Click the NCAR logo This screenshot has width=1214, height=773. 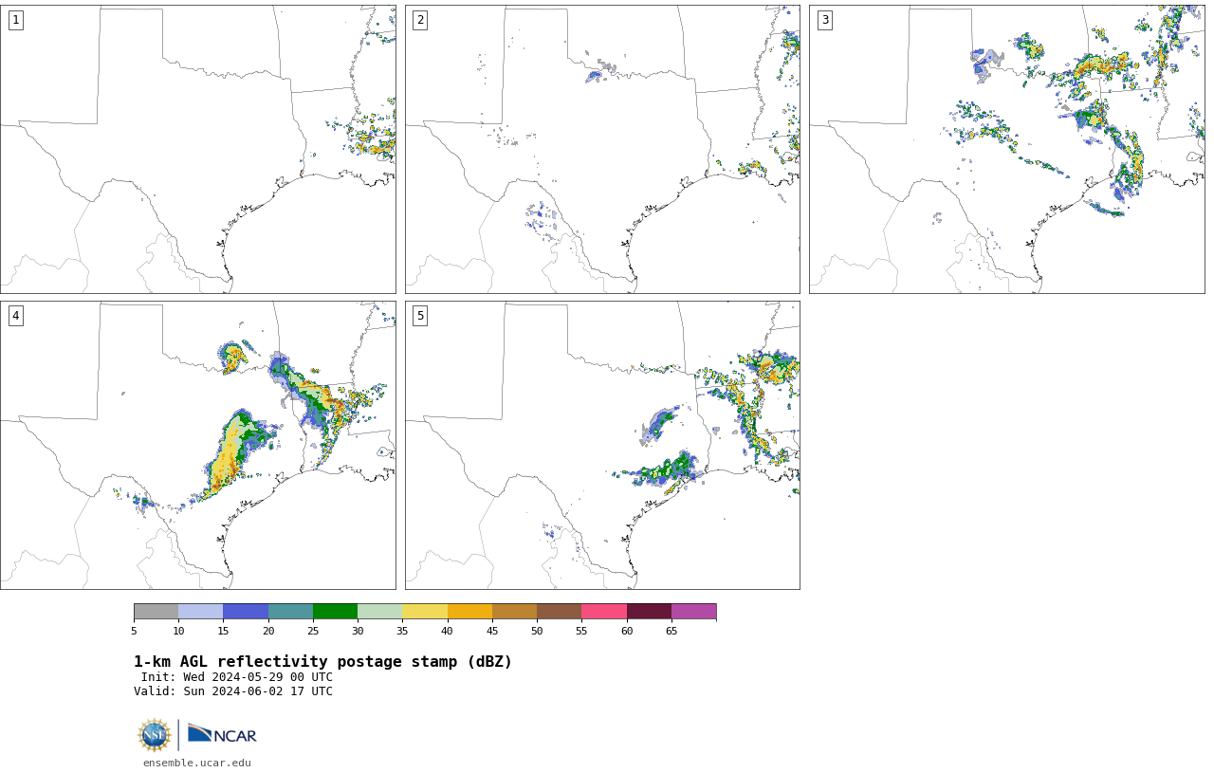click(x=222, y=735)
